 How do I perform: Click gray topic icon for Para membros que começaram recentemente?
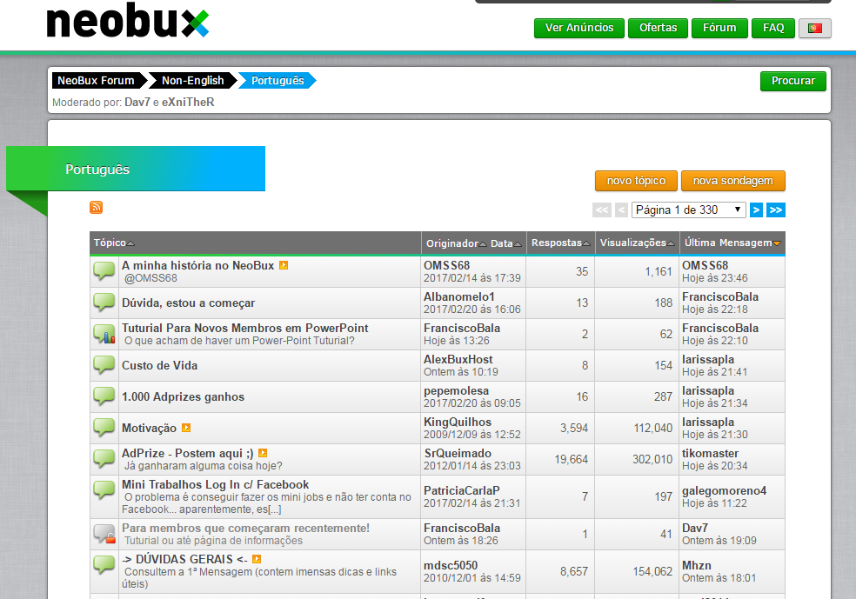(104, 534)
